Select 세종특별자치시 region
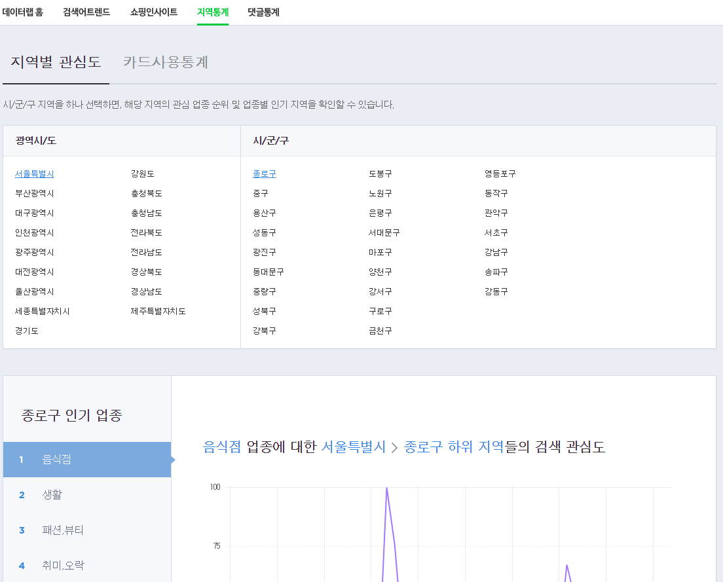The image size is (723, 582). click(x=42, y=312)
